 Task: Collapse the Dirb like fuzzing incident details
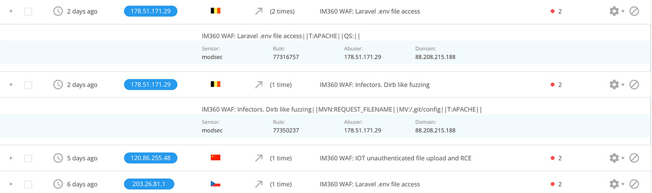(11, 85)
